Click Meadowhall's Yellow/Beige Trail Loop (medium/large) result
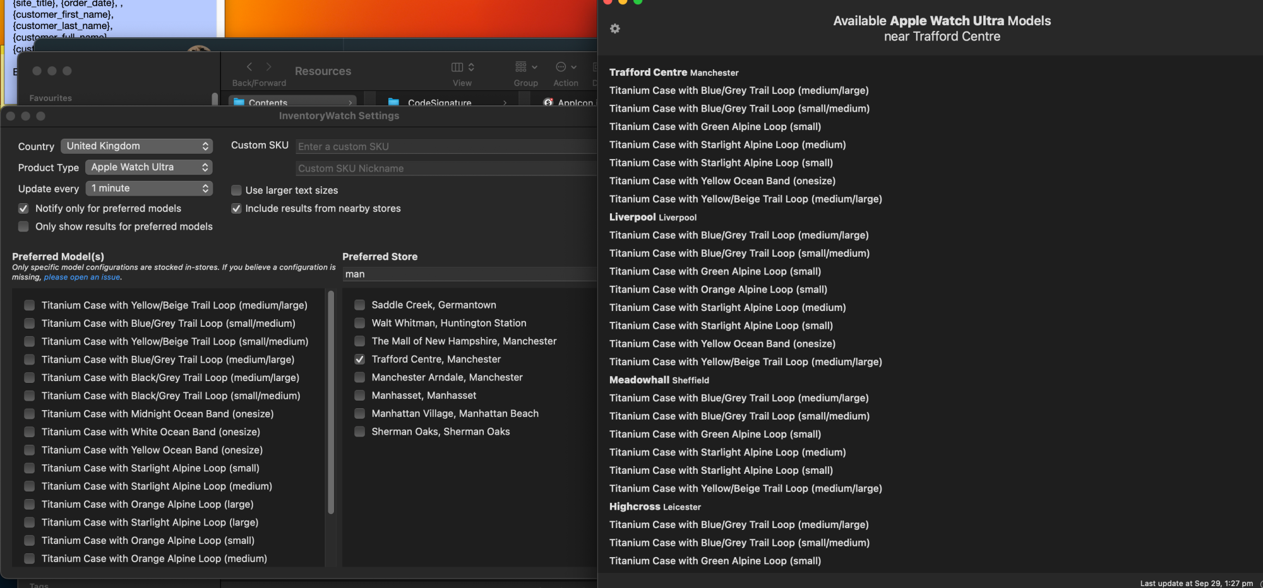The image size is (1263, 588). (746, 489)
